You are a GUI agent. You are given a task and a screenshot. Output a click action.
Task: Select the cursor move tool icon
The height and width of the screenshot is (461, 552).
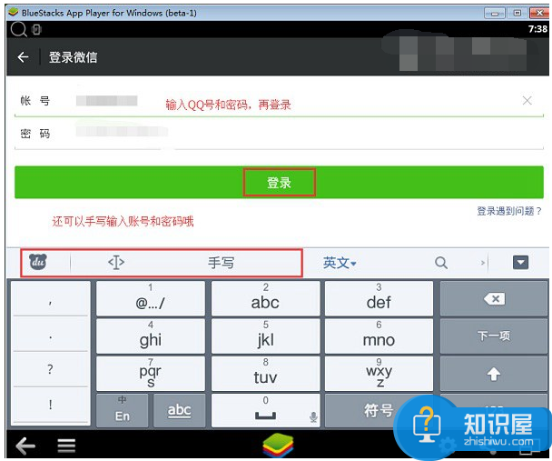(x=116, y=263)
